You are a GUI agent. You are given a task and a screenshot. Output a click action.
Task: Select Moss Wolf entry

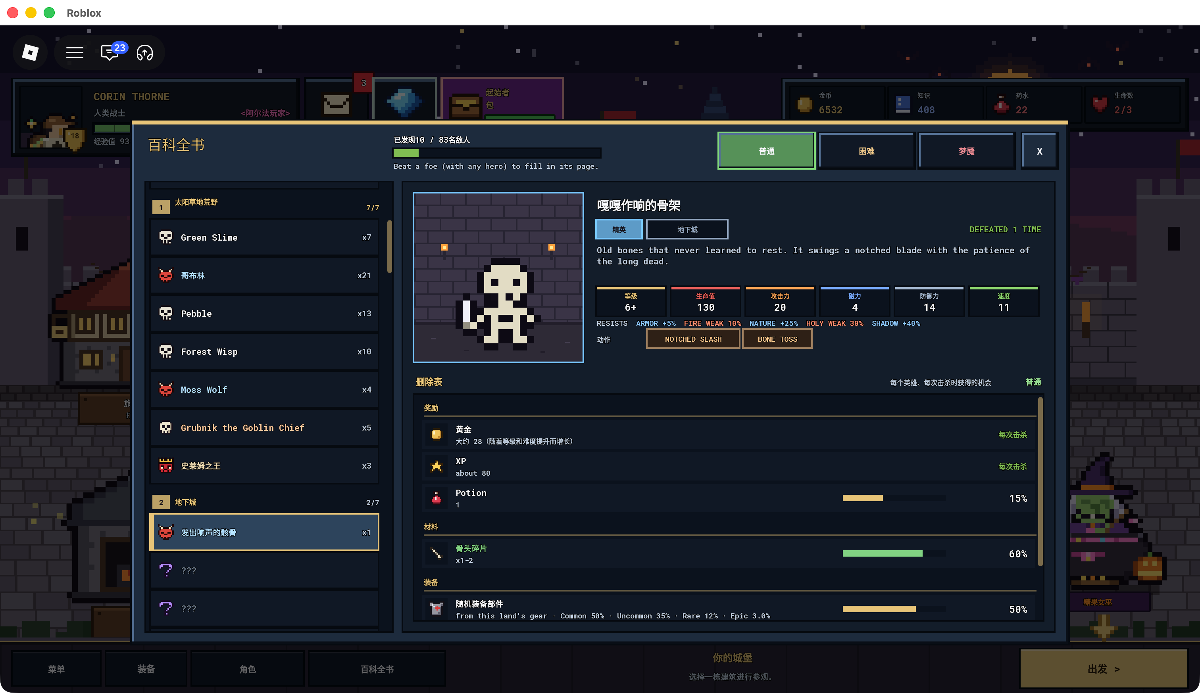click(x=264, y=390)
